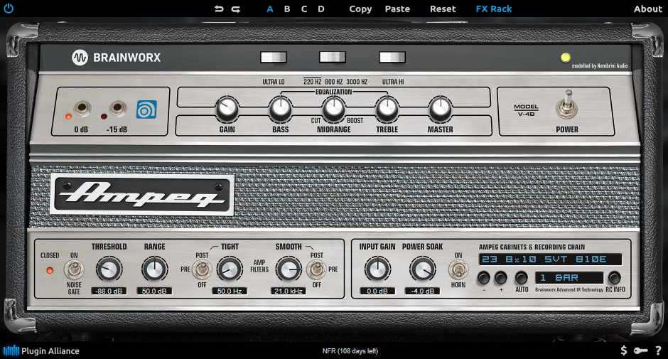Screen dimensions: 668x359
Task: Click the redo arrow icon
Action: click(235, 9)
